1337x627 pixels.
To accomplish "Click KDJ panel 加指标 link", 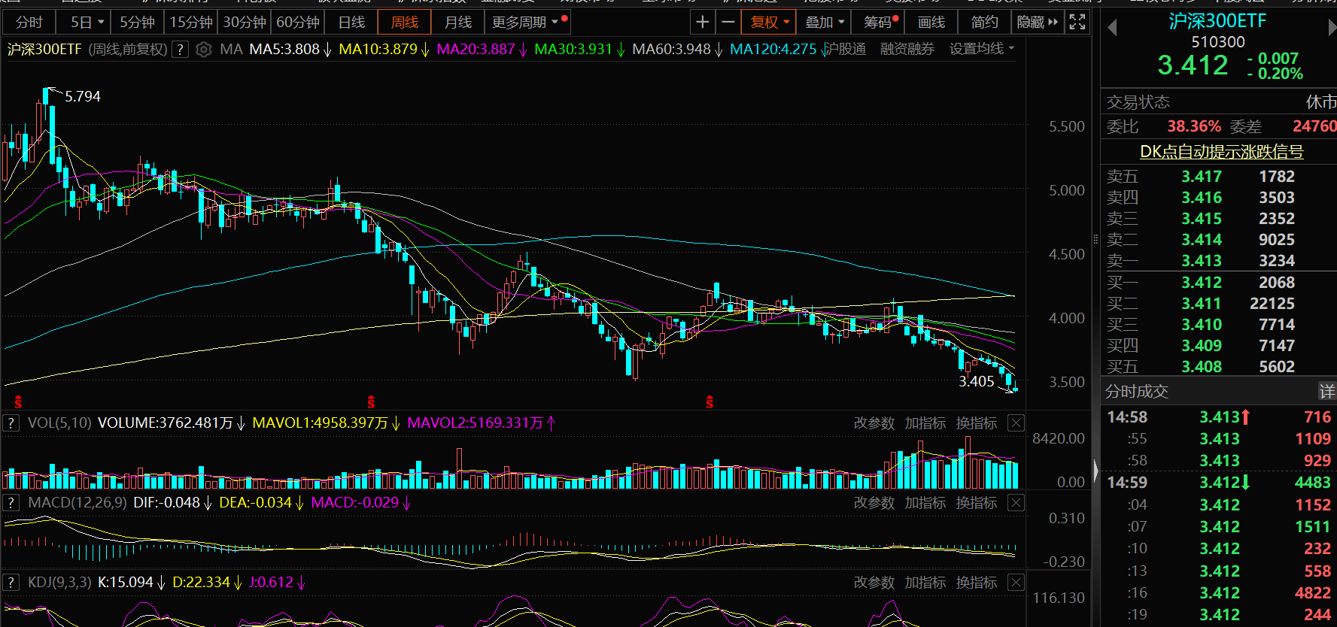I will (925, 582).
